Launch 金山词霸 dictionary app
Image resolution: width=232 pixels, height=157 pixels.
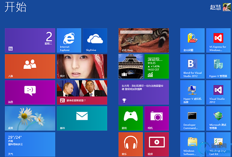point(192,40)
